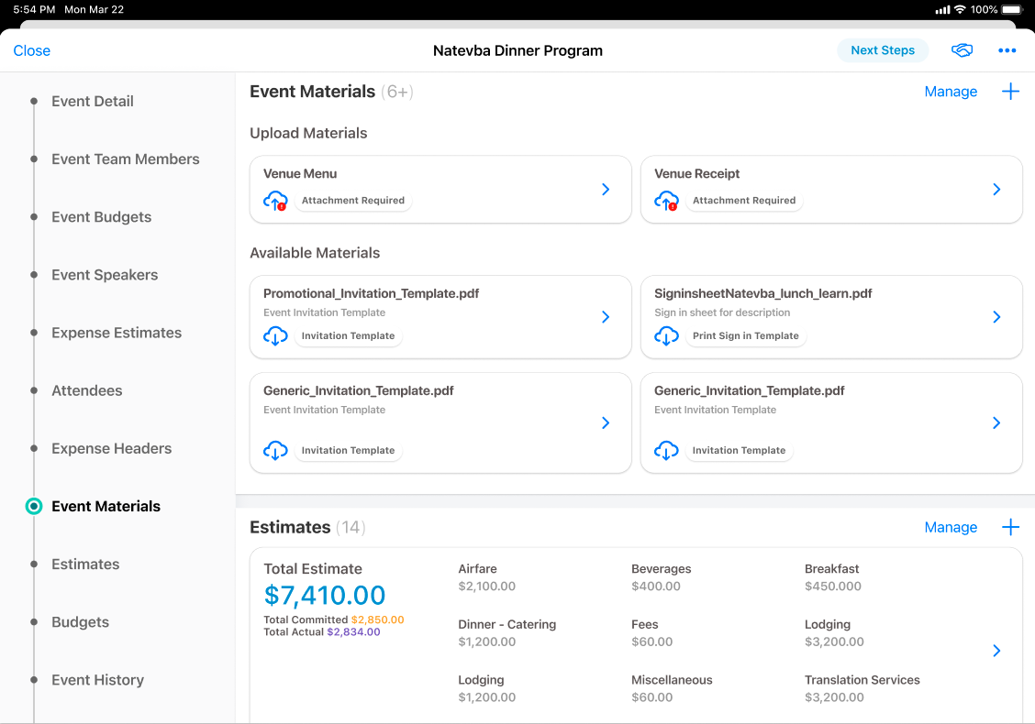
Task: Tap the Print Sign in Template tag
Action: pyautogui.click(x=745, y=336)
